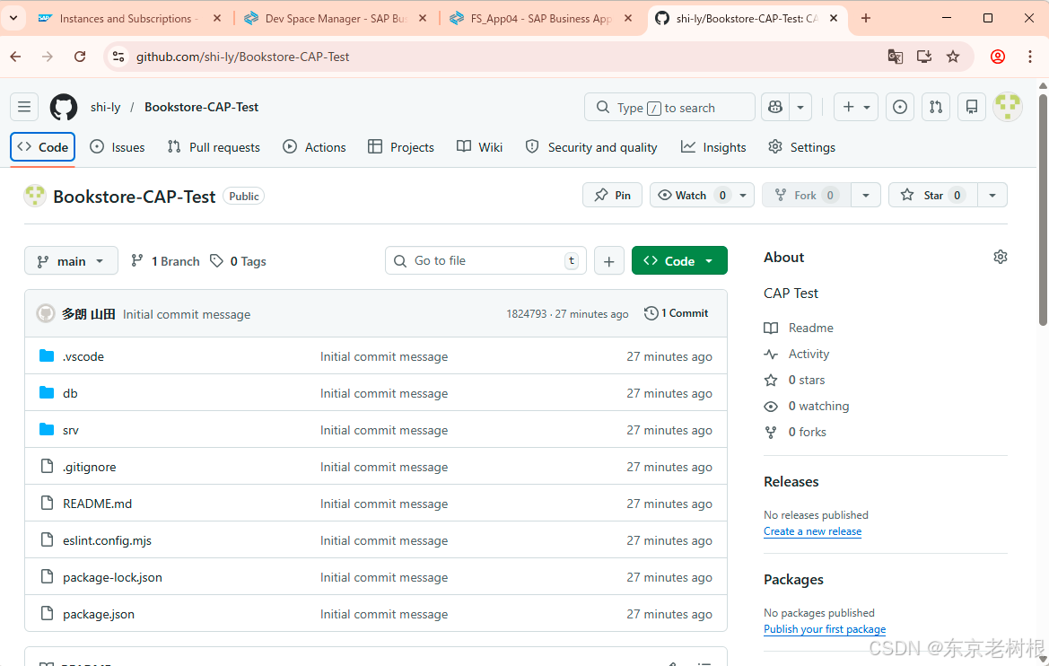This screenshot has width=1049, height=666.
Task: Switch to the Issues tab
Action: tap(117, 147)
